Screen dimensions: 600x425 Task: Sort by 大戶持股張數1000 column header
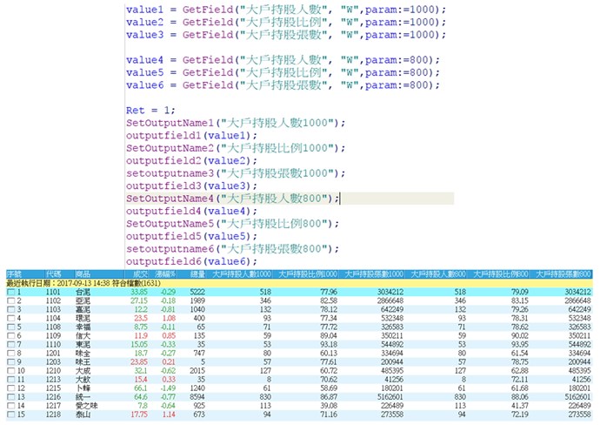pyautogui.click(x=373, y=274)
